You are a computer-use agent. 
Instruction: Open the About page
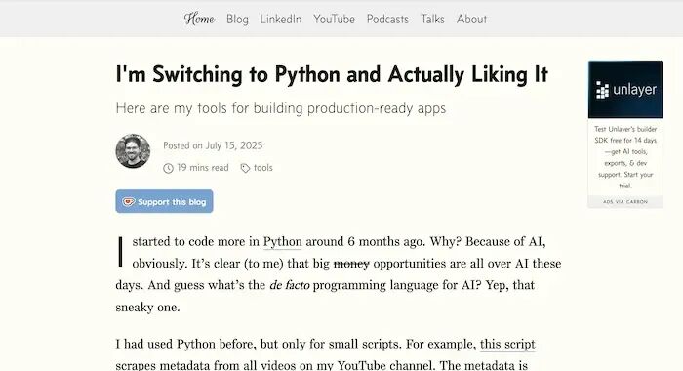pos(471,20)
